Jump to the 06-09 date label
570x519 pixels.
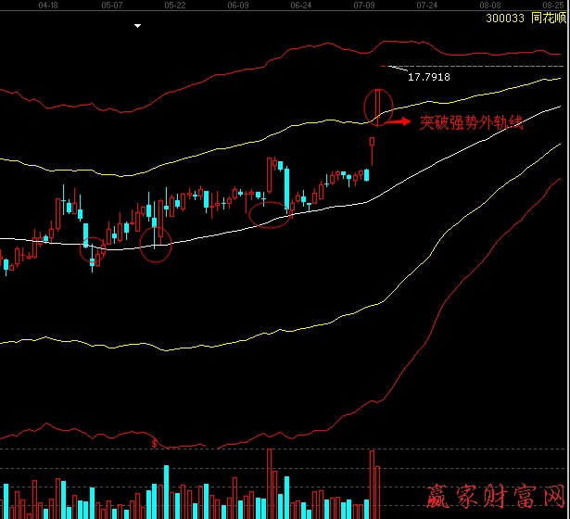(x=237, y=5)
